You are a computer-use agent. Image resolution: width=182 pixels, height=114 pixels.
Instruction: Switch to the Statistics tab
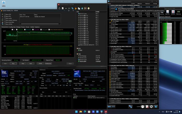37,27
